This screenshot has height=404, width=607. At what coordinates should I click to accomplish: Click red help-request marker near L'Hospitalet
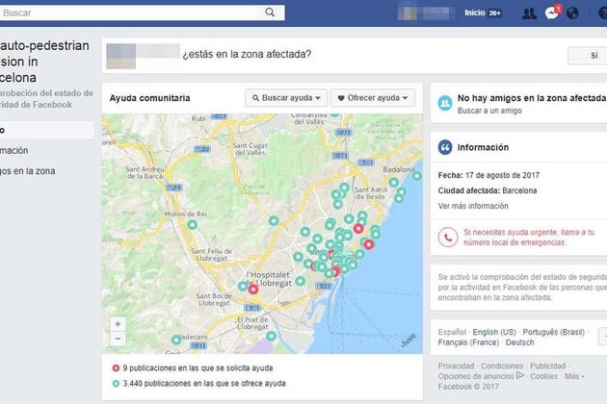[x=253, y=289]
